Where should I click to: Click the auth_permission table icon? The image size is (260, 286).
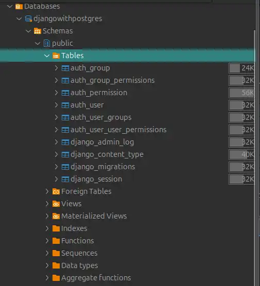click(65, 93)
